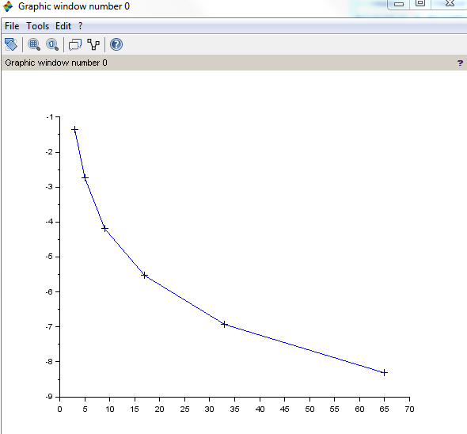Click y-axis label -5
The height and width of the screenshot is (434, 467).
49,257
